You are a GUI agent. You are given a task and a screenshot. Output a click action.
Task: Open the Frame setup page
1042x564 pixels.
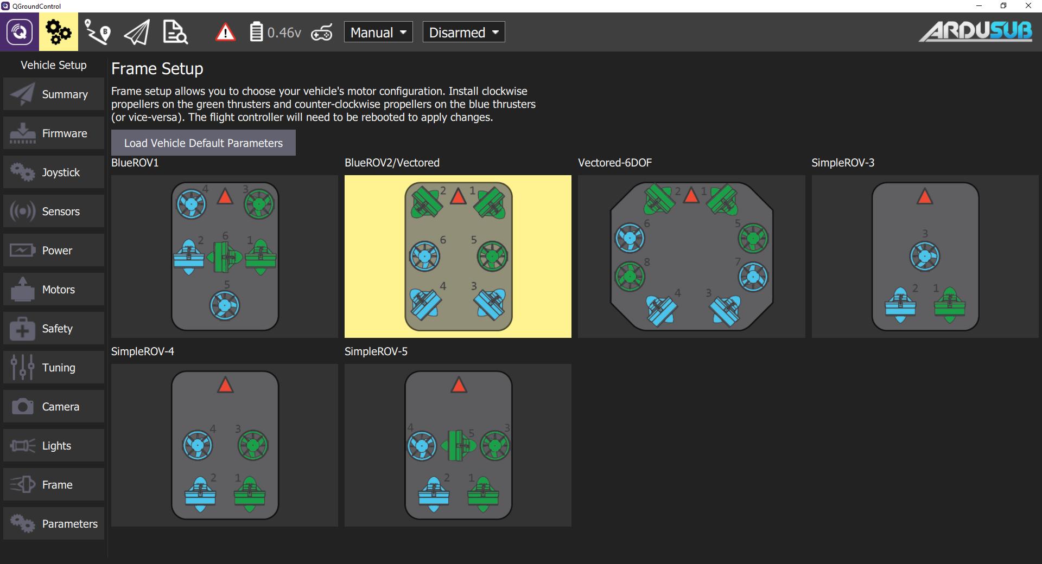click(x=54, y=484)
